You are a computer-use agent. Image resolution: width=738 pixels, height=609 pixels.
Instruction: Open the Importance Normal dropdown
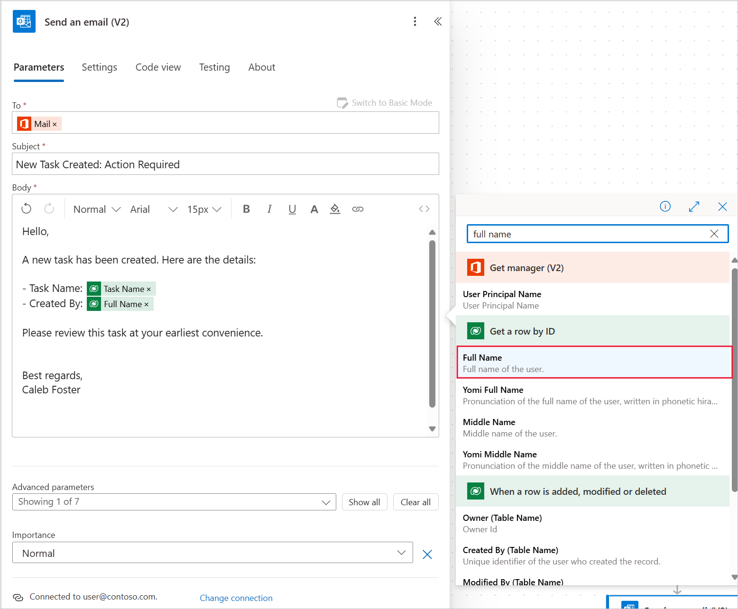pos(212,553)
